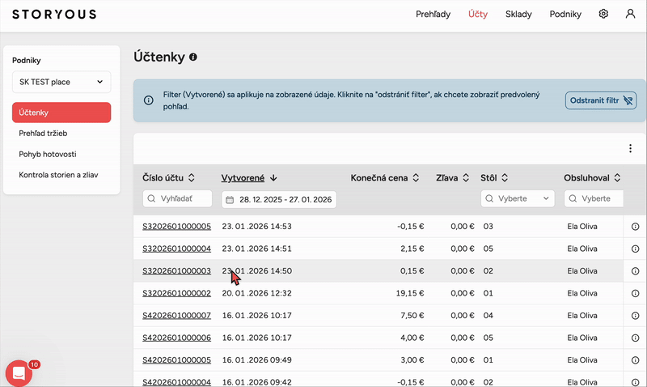This screenshot has height=387, width=647.
Task: Click info icon for receipt S3202601000005
Action: (x=635, y=227)
